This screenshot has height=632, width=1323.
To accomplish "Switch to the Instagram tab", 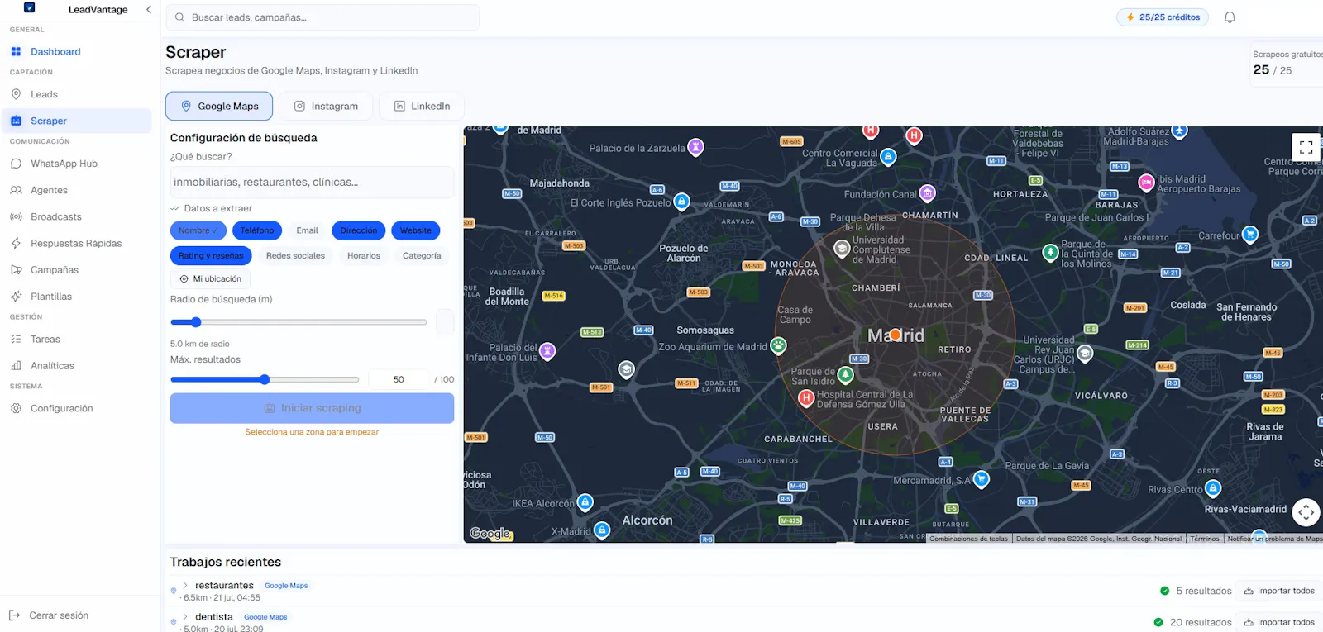I will (326, 106).
